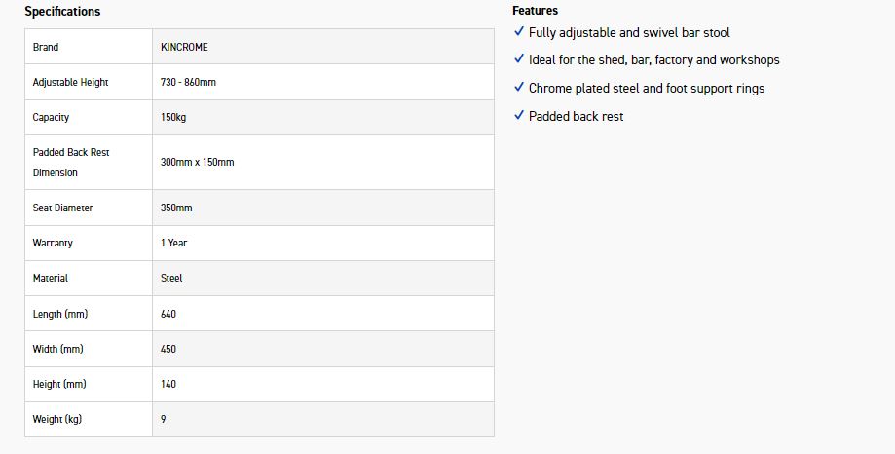The height and width of the screenshot is (454, 895).
Task: Click the Padded Back Rest Dimension label
Action: click(x=70, y=162)
